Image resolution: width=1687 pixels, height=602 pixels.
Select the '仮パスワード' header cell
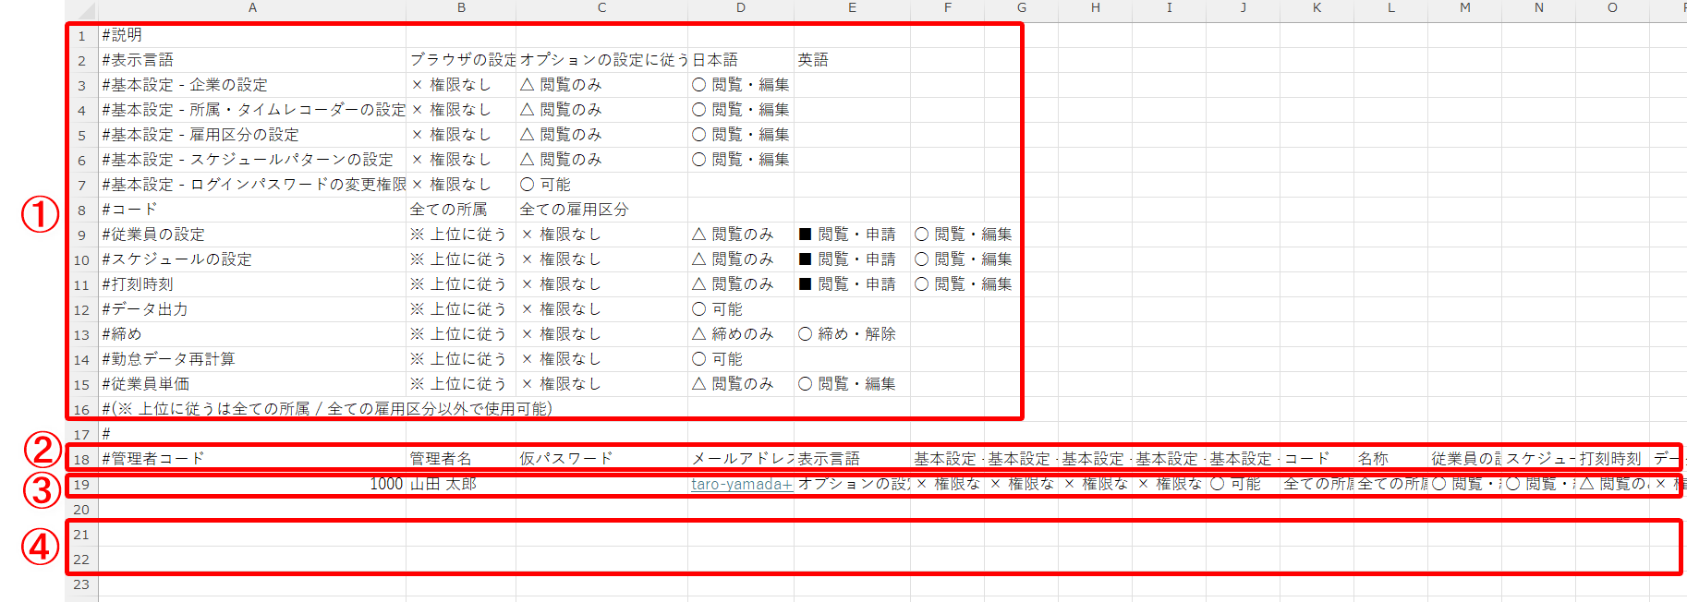click(602, 459)
